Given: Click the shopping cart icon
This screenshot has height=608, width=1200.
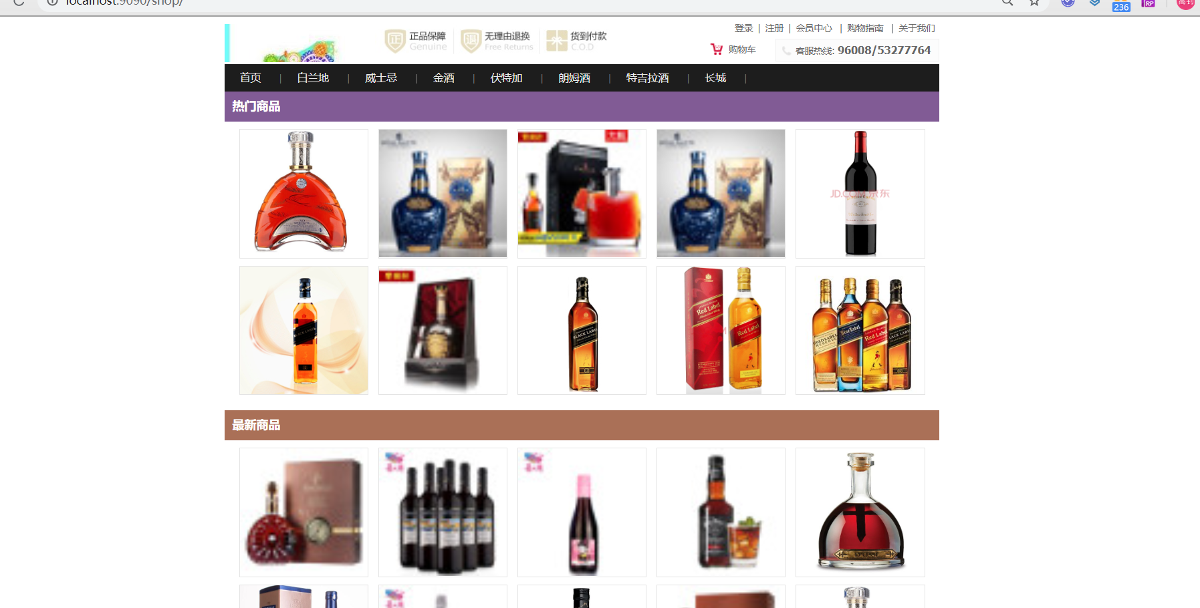Looking at the screenshot, I should [x=717, y=49].
